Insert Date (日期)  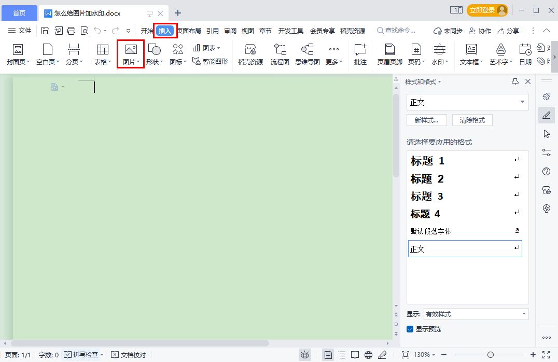[525, 54]
